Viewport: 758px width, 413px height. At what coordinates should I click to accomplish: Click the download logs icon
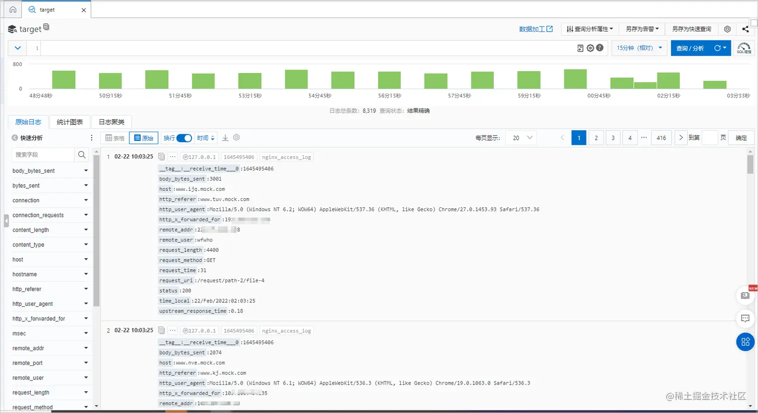[225, 138]
